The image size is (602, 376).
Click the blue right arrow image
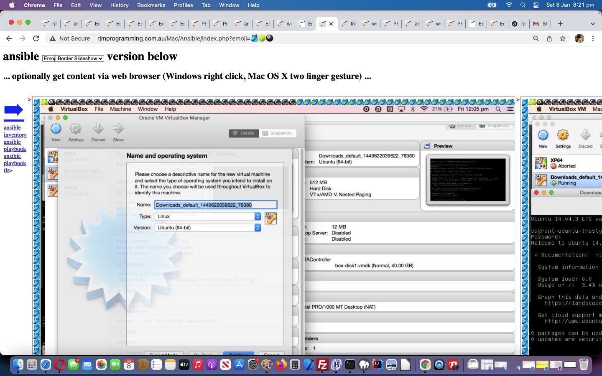pos(13,110)
